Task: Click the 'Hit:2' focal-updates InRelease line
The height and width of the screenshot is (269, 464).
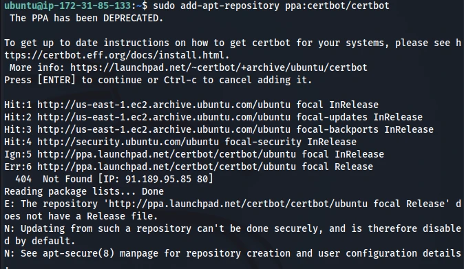Action: coord(213,118)
